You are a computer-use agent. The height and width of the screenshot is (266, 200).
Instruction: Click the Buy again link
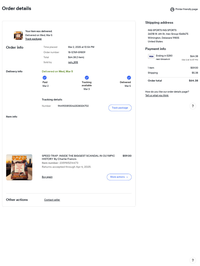coord(47,177)
